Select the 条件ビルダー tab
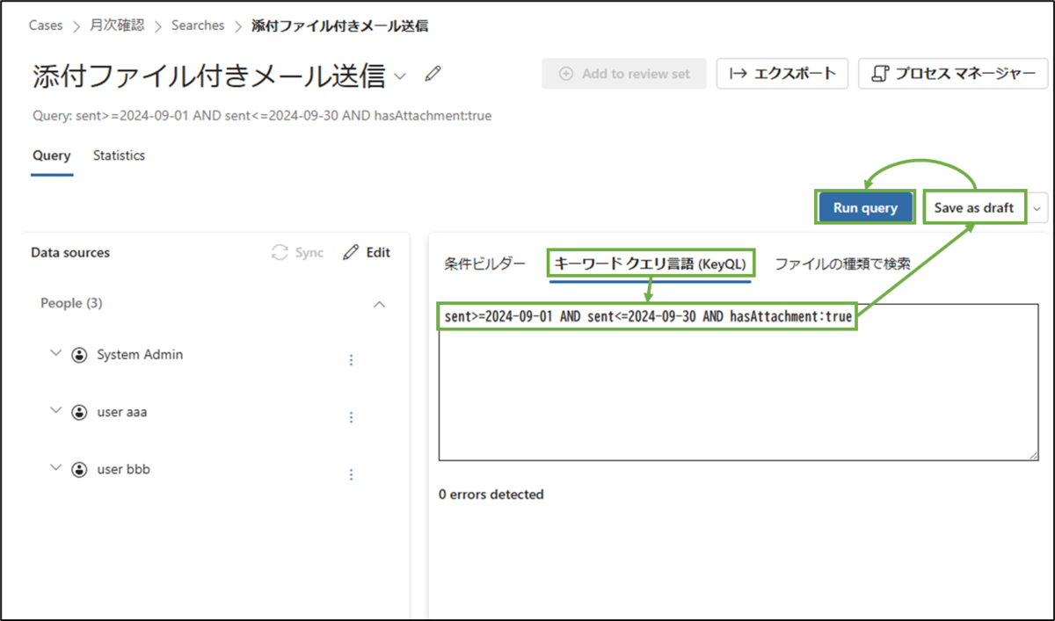 (484, 264)
